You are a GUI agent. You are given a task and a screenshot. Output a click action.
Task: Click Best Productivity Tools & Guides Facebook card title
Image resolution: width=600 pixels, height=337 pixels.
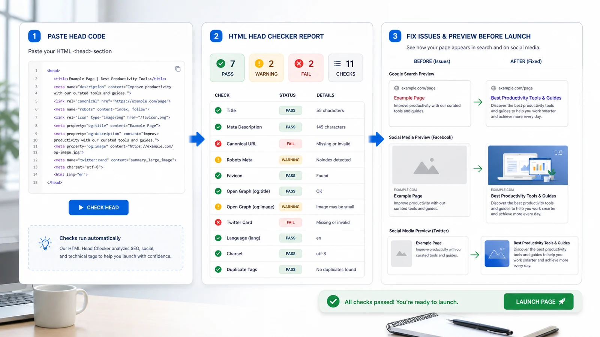pos(523,196)
